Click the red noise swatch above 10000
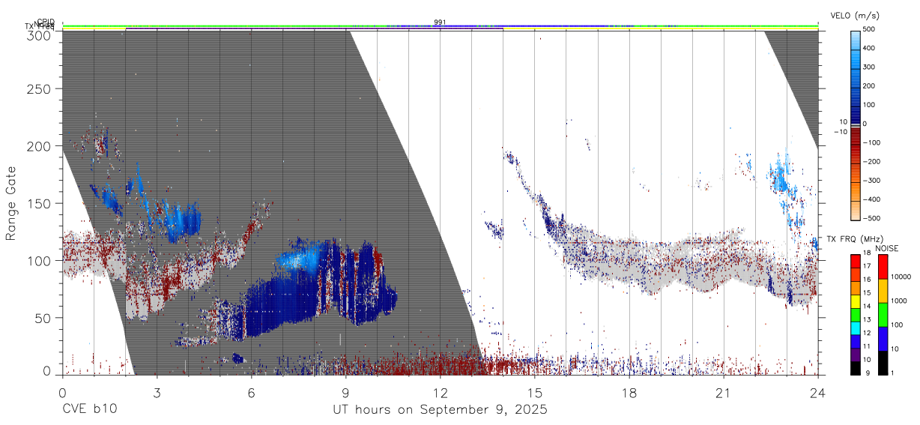Viewport: 920px width, 425px height. pyautogui.click(x=883, y=266)
